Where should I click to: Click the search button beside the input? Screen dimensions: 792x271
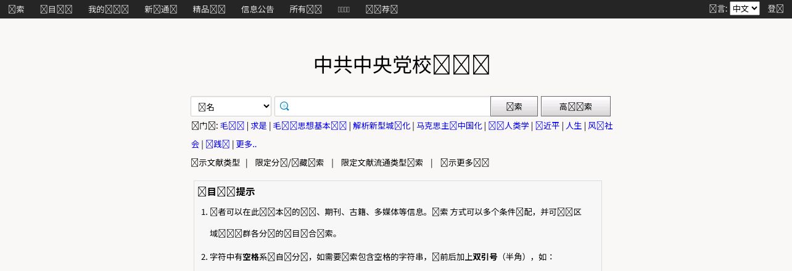click(514, 106)
